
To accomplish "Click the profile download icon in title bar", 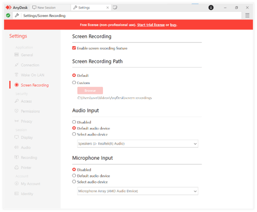I will [x=211, y=7].
